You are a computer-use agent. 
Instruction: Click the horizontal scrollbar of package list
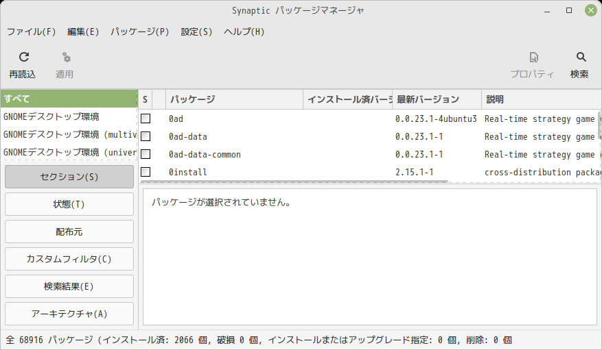tap(294, 181)
